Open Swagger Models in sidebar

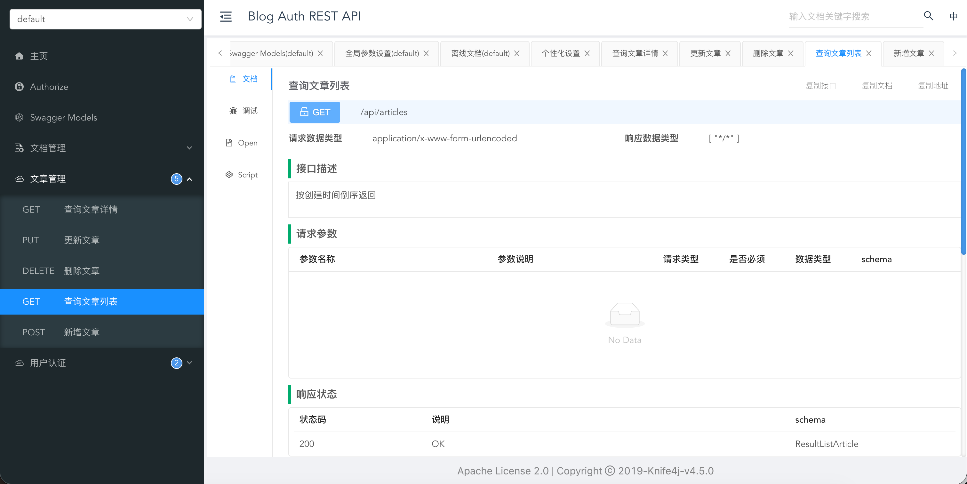[x=102, y=117]
